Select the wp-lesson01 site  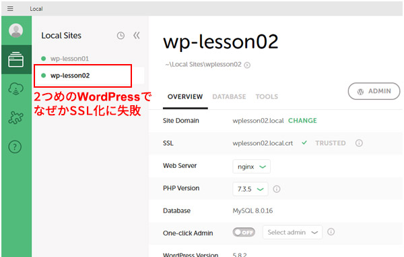click(x=69, y=59)
